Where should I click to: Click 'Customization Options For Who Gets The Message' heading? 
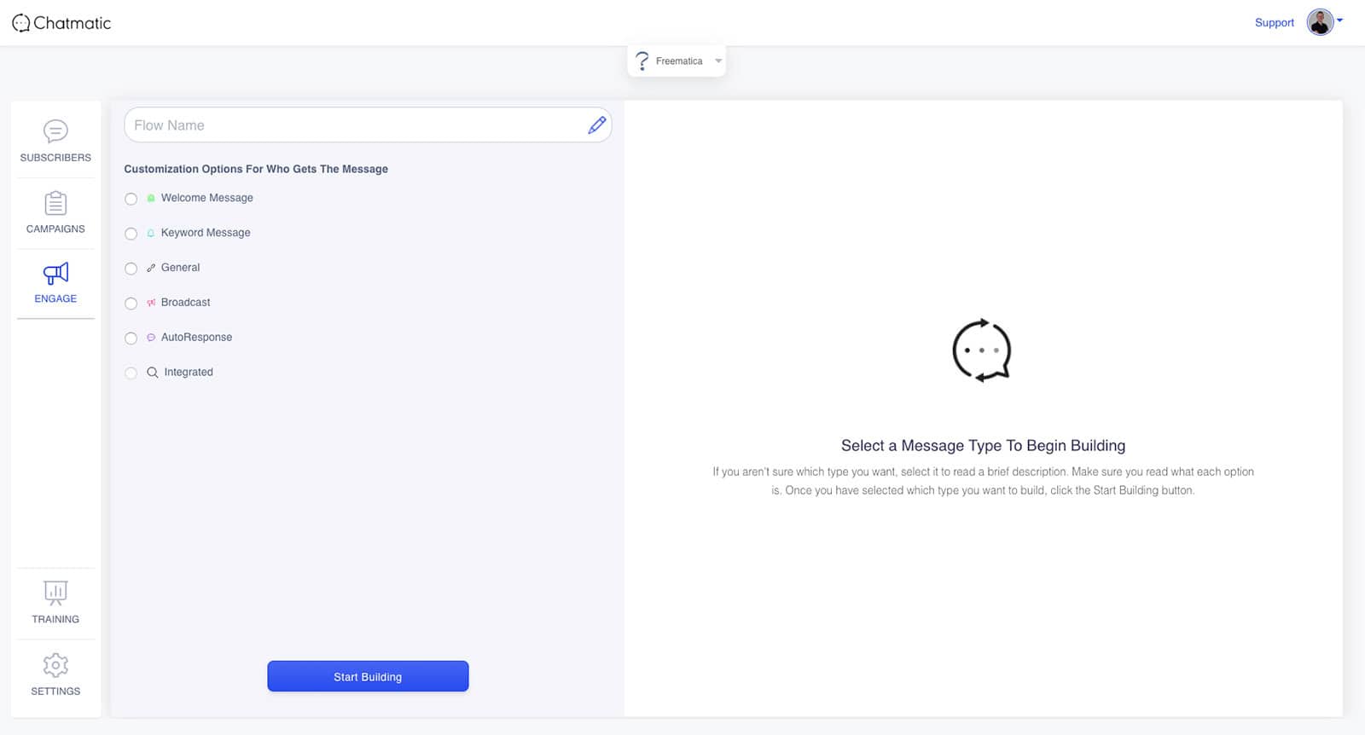coord(256,169)
